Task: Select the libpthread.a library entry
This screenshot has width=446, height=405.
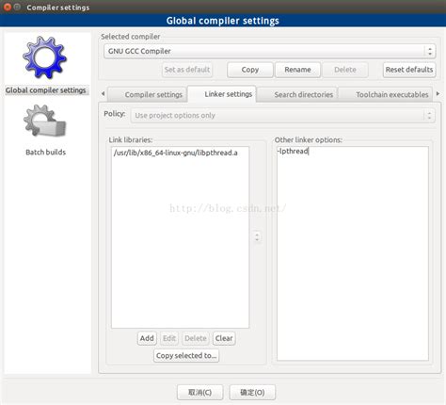Action: 176,153
